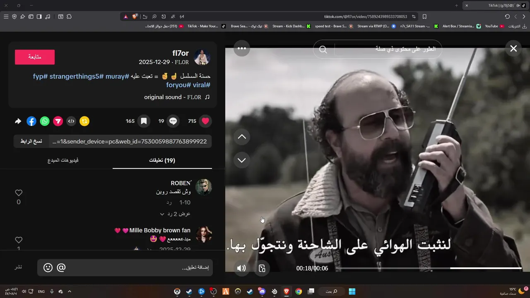The width and height of the screenshot is (530, 298).
Task: Share the video to Facebook
Action: click(31, 121)
